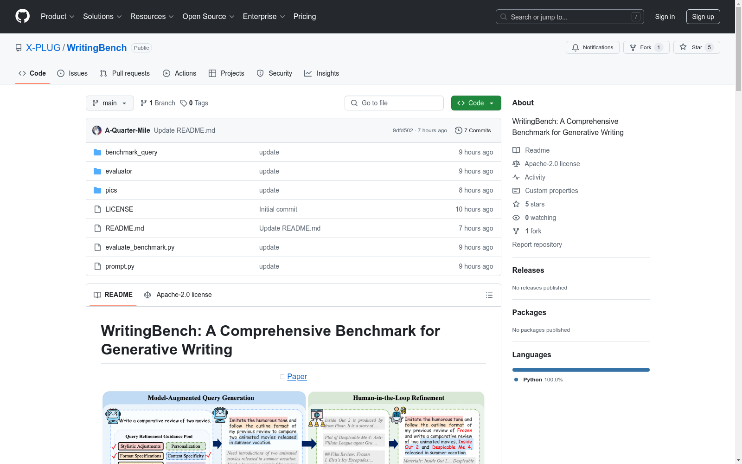Expand the green Code dropdown button
The width and height of the screenshot is (742, 464).
coord(476,103)
